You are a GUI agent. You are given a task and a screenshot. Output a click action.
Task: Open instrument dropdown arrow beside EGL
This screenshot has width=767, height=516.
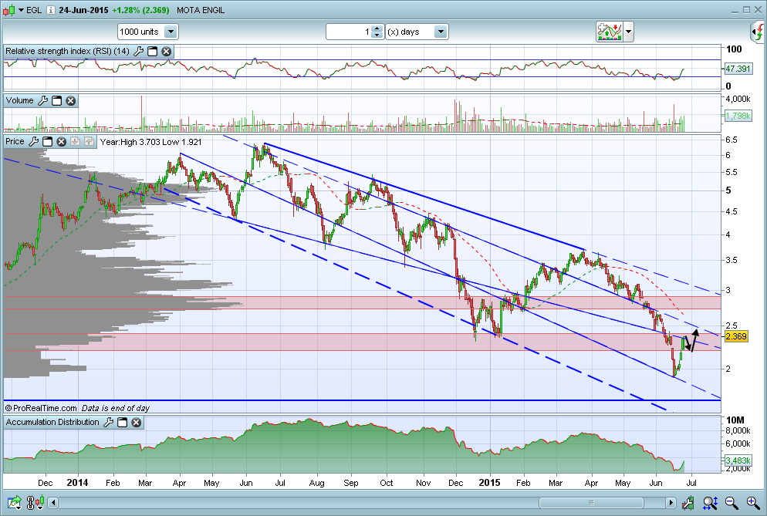(21, 10)
